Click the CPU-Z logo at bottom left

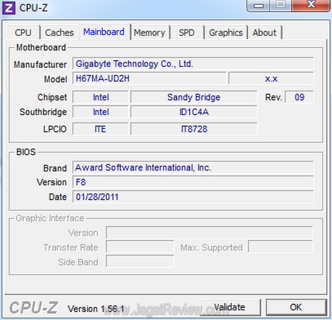tap(33, 308)
